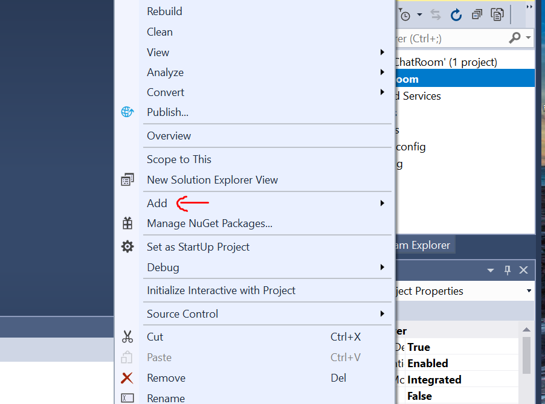Image resolution: width=545 pixels, height=404 pixels.
Task: Click the NuGet package gift icon
Action: [x=127, y=223]
